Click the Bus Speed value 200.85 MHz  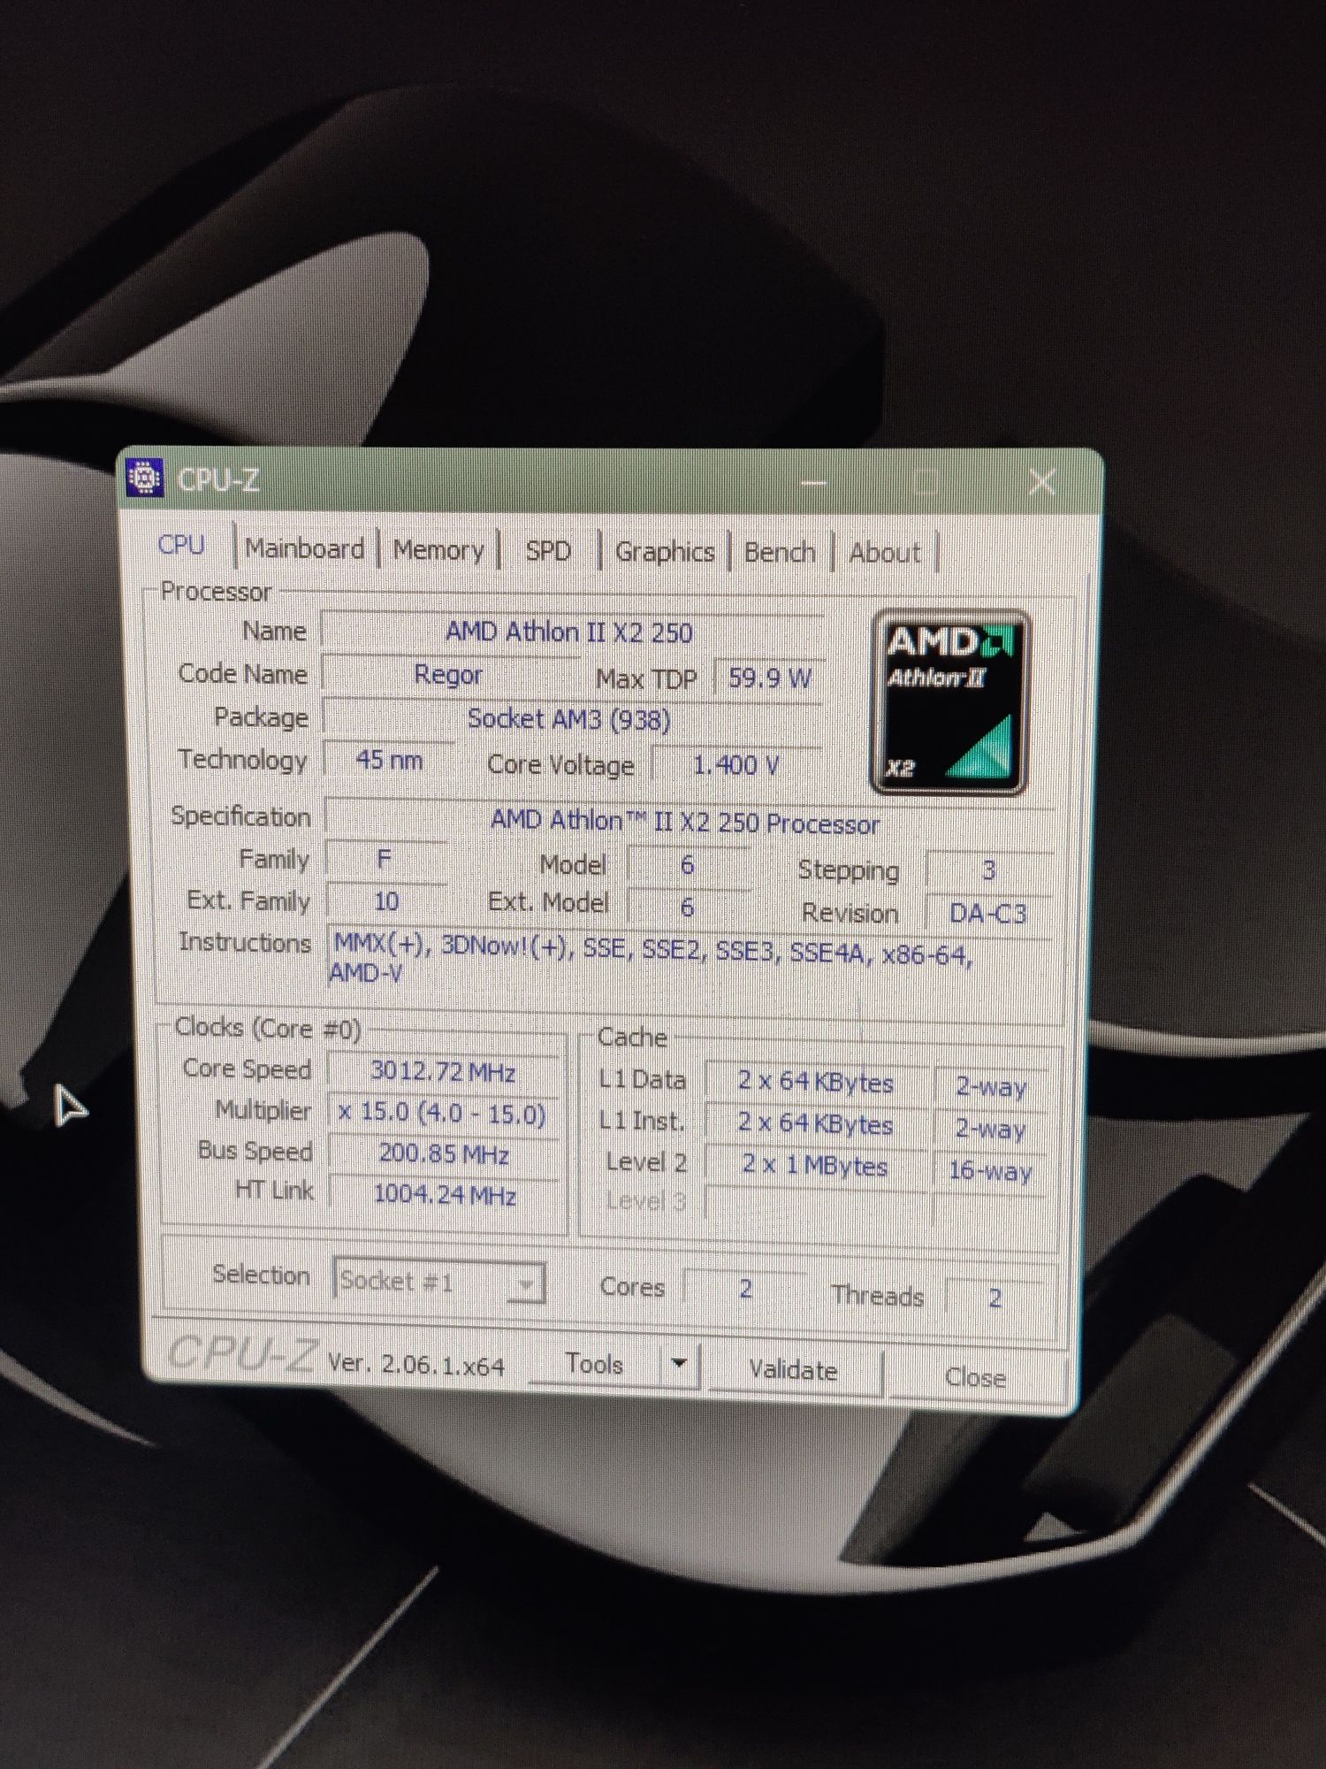point(444,1154)
